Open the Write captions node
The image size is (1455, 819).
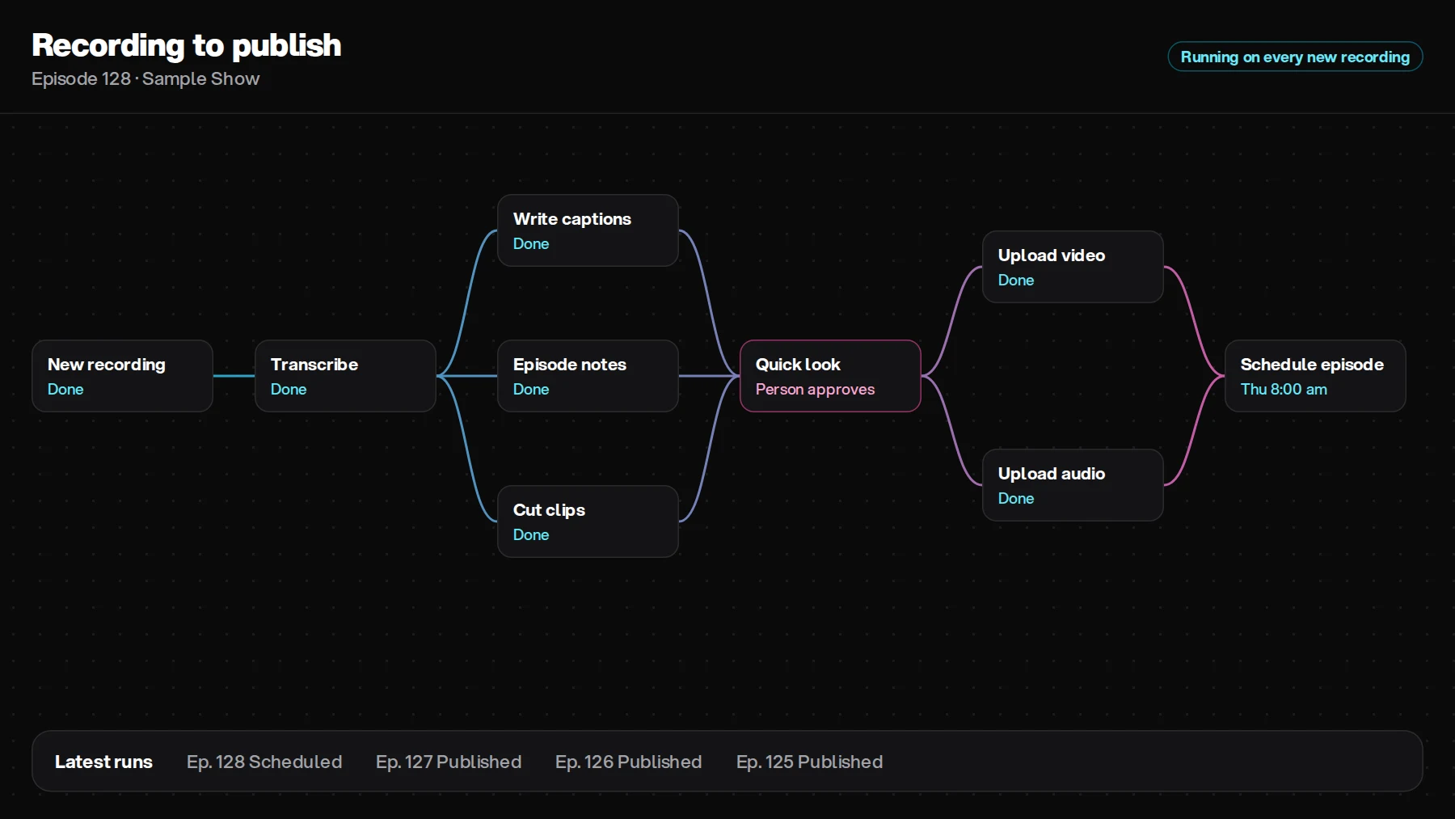(588, 230)
